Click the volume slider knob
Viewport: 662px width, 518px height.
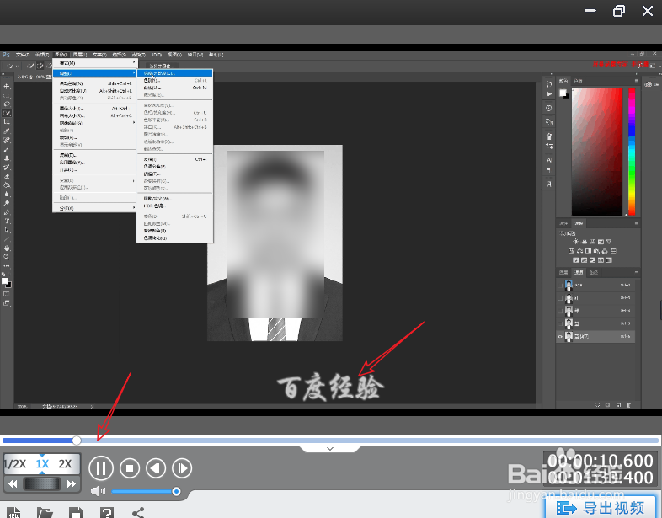177,491
